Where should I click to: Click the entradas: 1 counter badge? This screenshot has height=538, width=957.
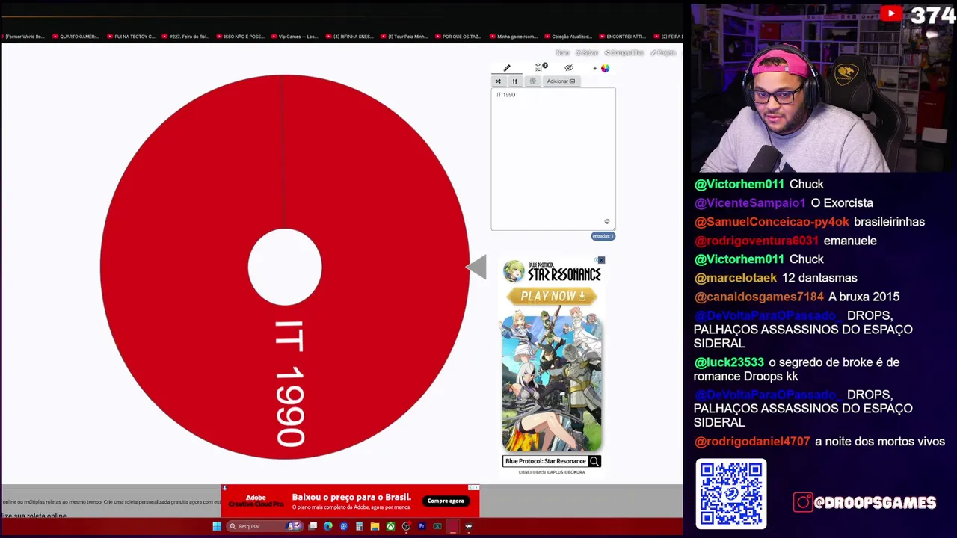point(603,236)
